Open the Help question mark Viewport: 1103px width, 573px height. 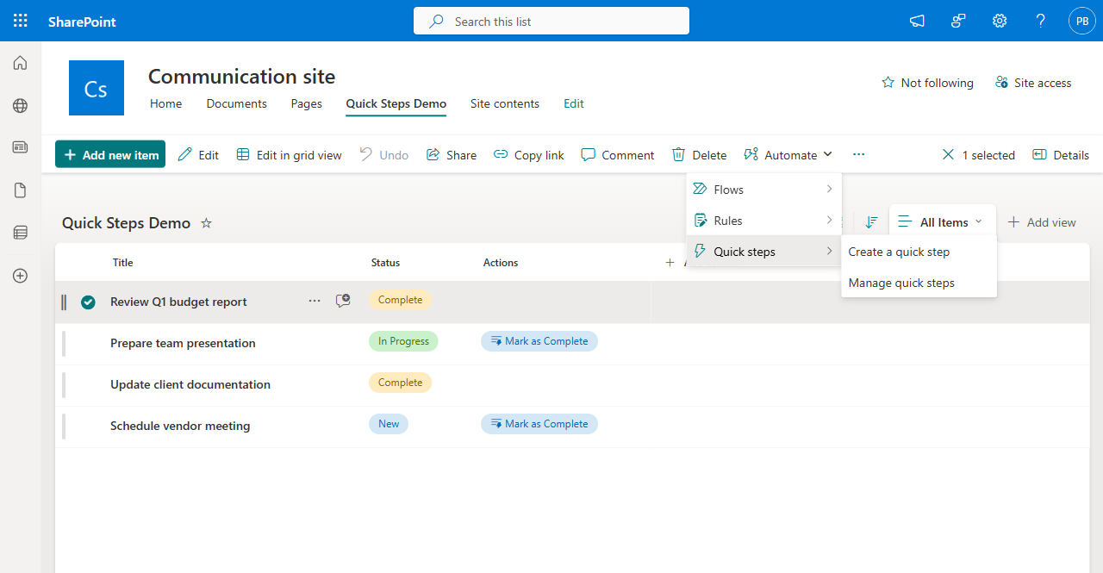1041,21
